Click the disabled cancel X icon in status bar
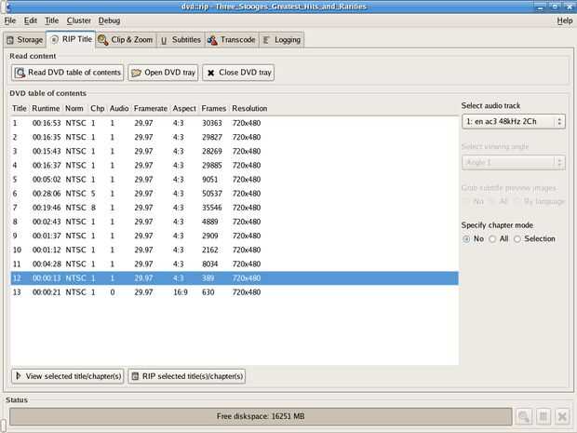577x433 pixels. tap(562, 417)
